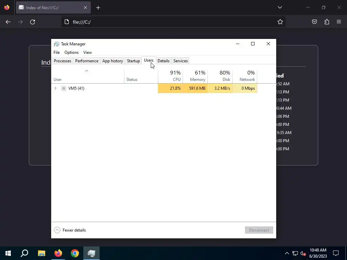Sort by the Status column header

tap(141, 76)
